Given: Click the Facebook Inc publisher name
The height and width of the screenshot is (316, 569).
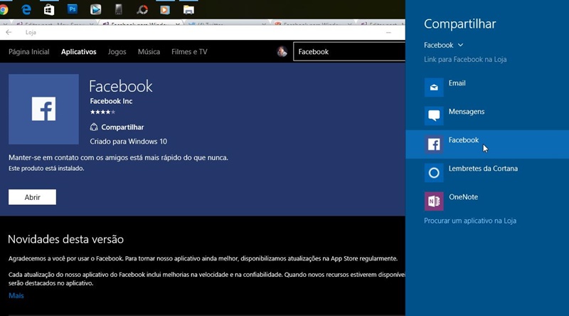Looking at the screenshot, I should point(111,101).
